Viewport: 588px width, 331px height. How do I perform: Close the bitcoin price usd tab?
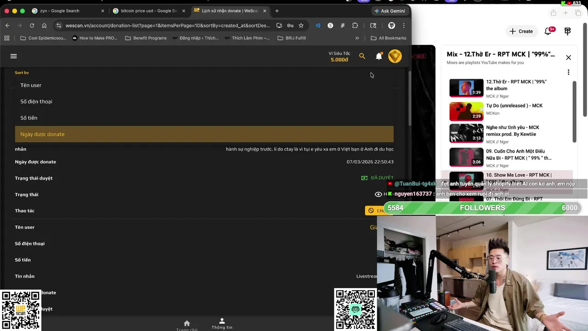tap(183, 11)
